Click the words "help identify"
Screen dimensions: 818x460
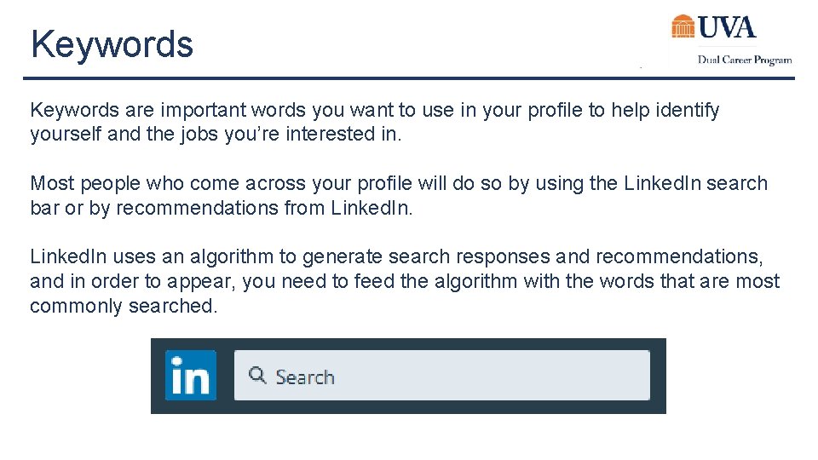pyautogui.click(x=665, y=110)
